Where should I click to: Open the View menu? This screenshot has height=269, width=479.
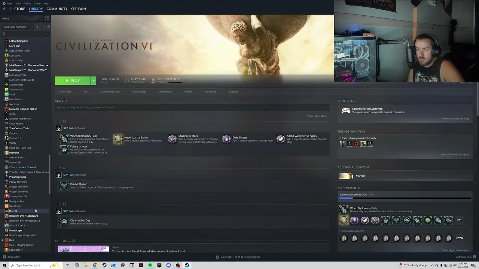tap(18, 3)
